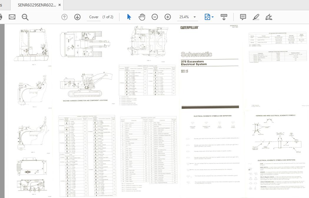Add a comment with speech bubble tool

243,17
